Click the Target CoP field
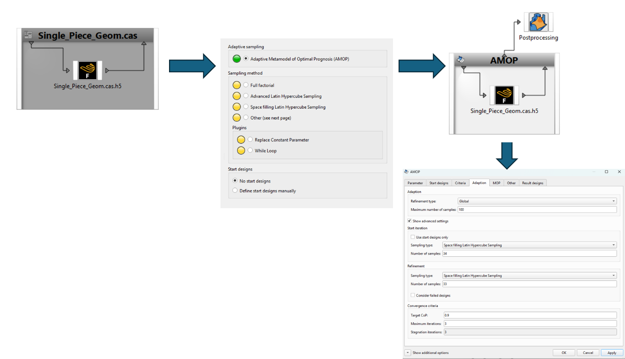Image resolution: width=625 pixels, height=359 pixels. click(530, 315)
